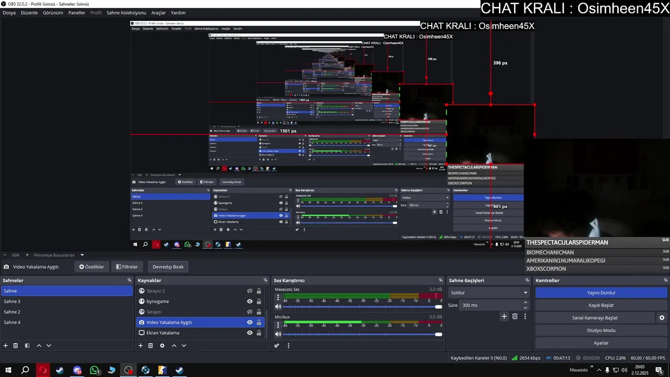
Task: Hide the Ekran Yakalama source
Action: click(250, 333)
